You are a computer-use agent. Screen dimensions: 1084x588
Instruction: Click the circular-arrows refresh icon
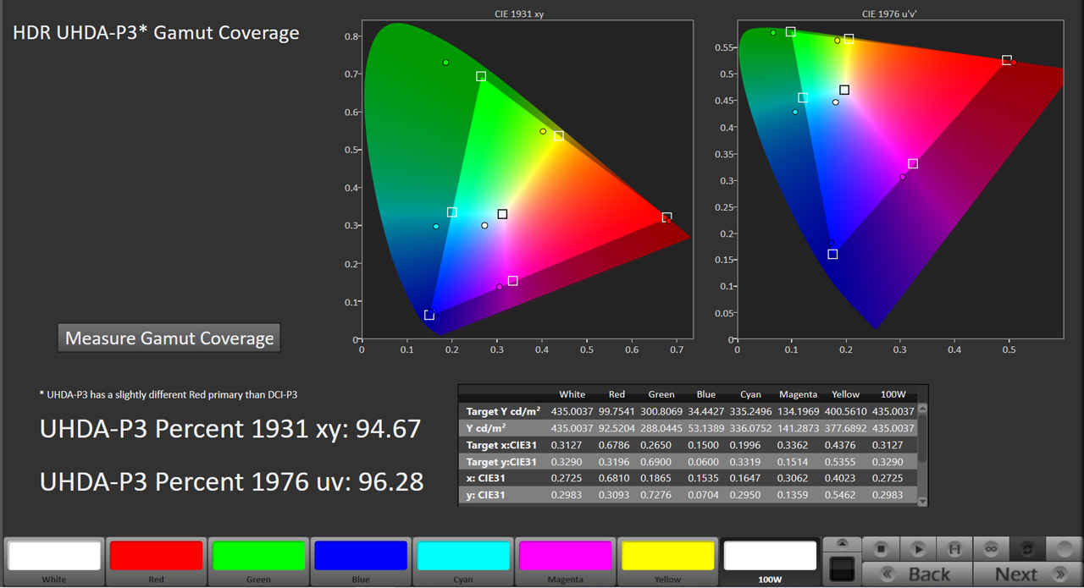pyautogui.click(x=1027, y=548)
